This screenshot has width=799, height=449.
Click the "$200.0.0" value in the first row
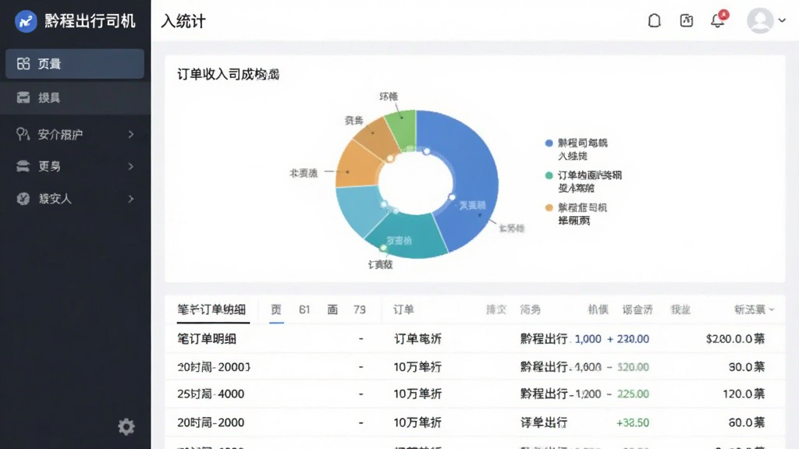pyautogui.click(x=730, y=339)
